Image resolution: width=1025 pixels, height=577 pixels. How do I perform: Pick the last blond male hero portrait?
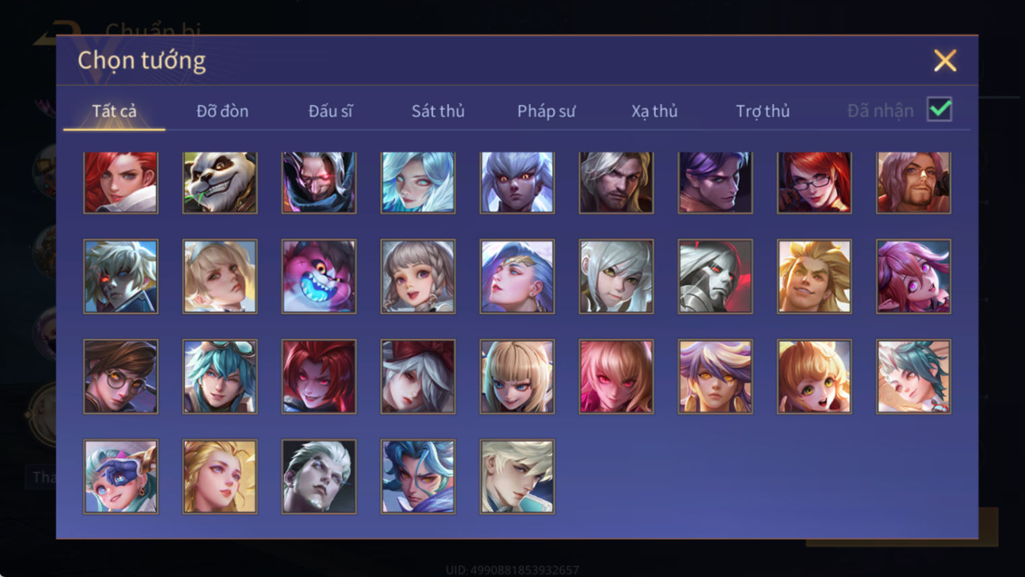click(x=517, y=477)
